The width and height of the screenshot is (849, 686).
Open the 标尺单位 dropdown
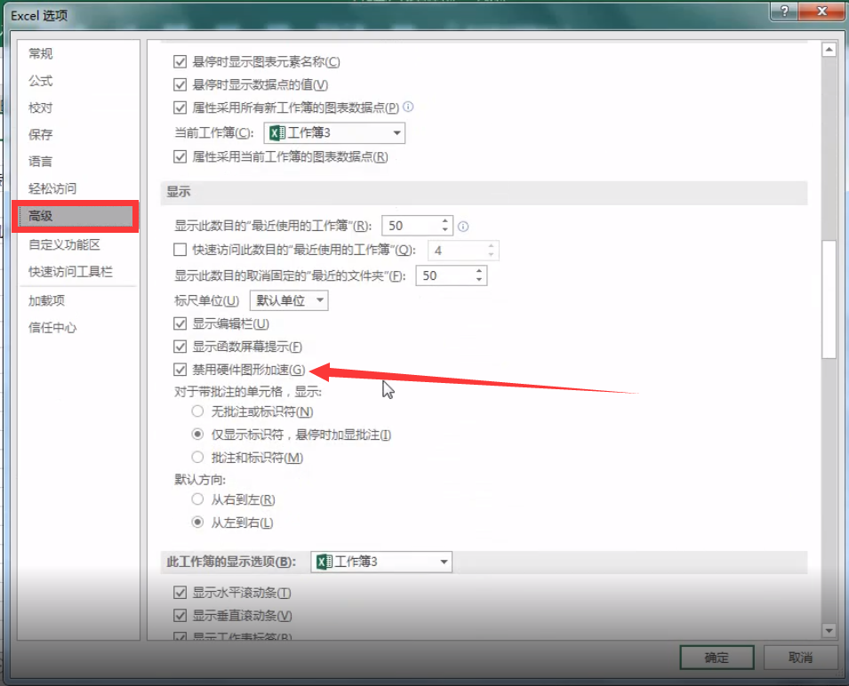pyautogui.click(x=318, y=300)
